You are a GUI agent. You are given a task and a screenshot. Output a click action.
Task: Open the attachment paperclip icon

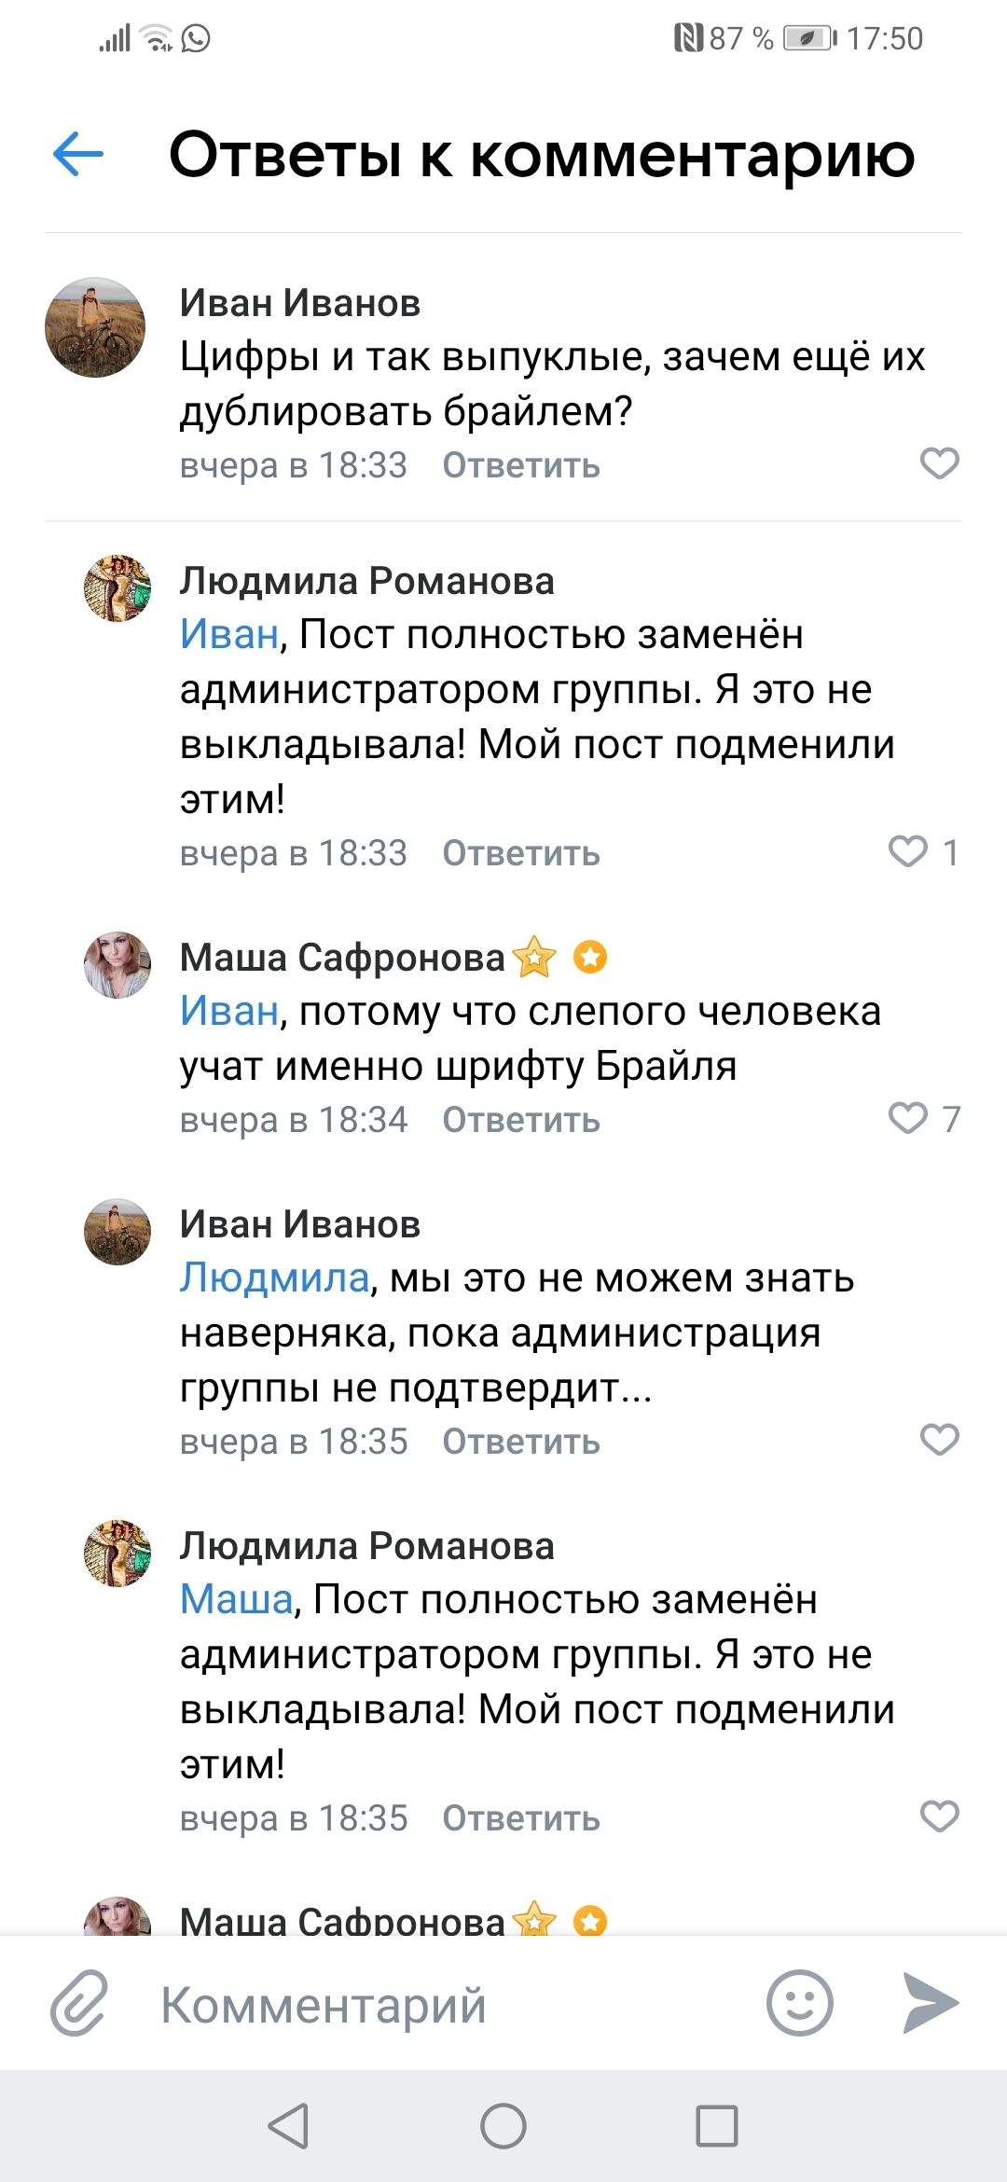[79, 2003]
